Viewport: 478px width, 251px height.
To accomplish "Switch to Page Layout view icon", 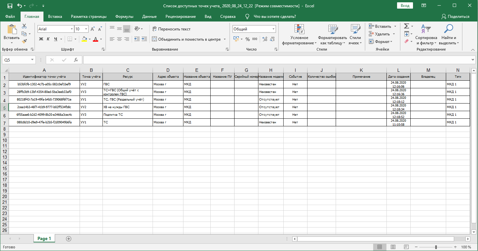I will [x=393, y=247].
